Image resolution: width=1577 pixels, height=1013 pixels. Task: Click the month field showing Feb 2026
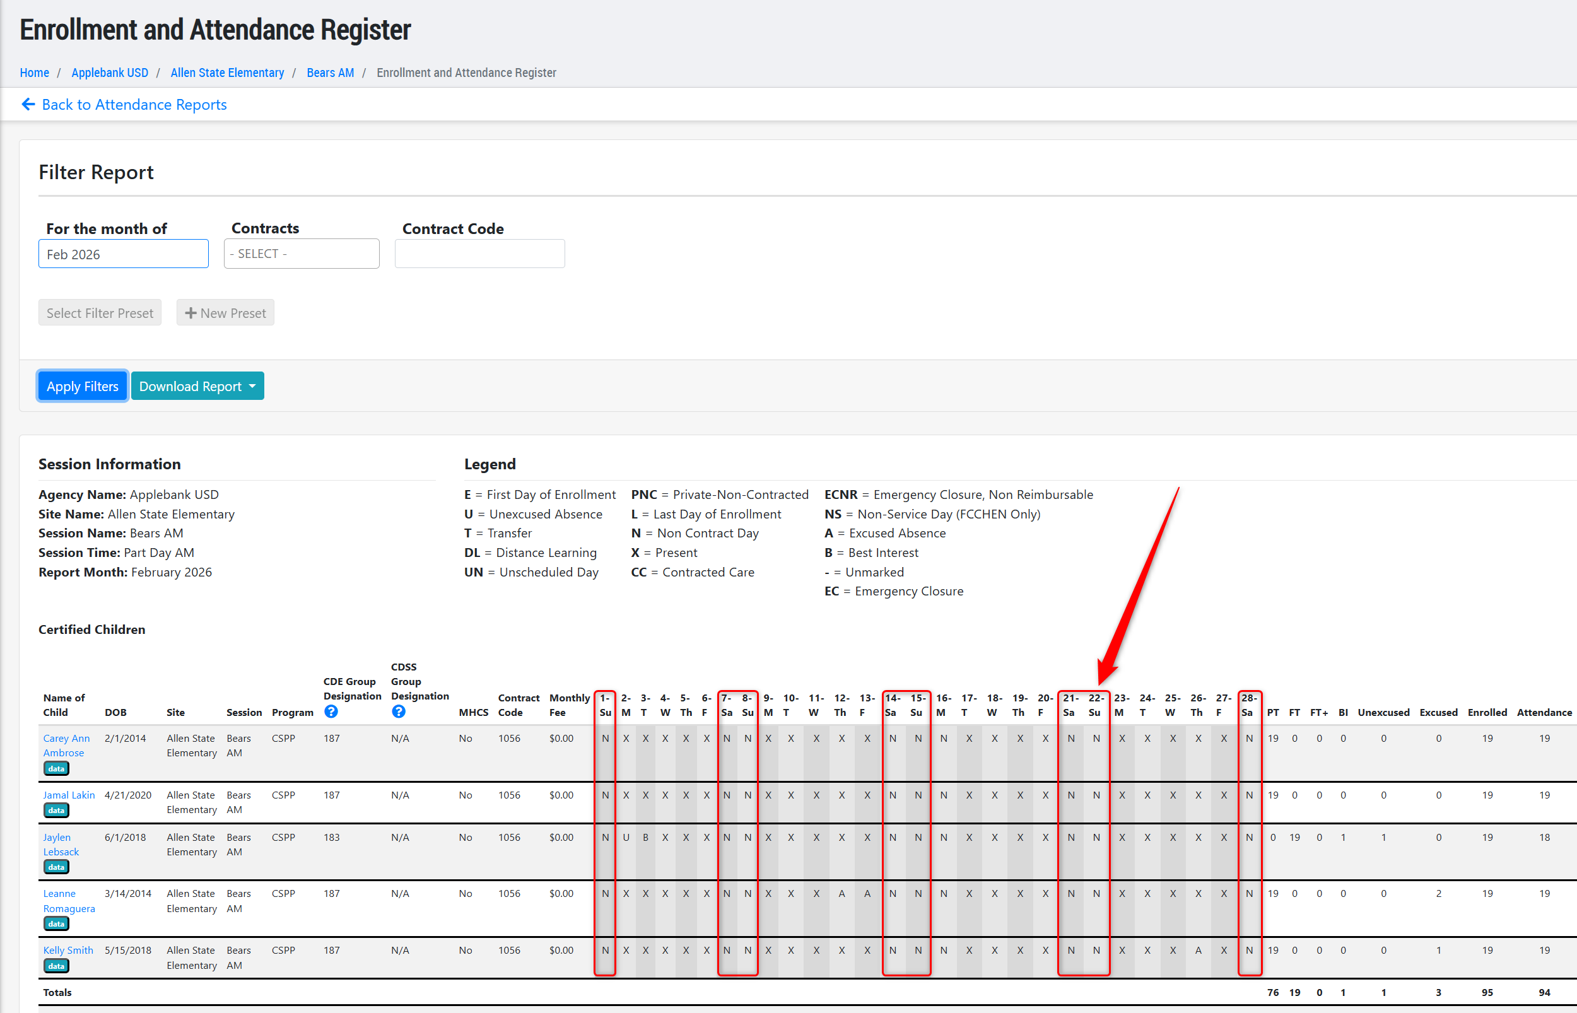(x=124, y=254)
